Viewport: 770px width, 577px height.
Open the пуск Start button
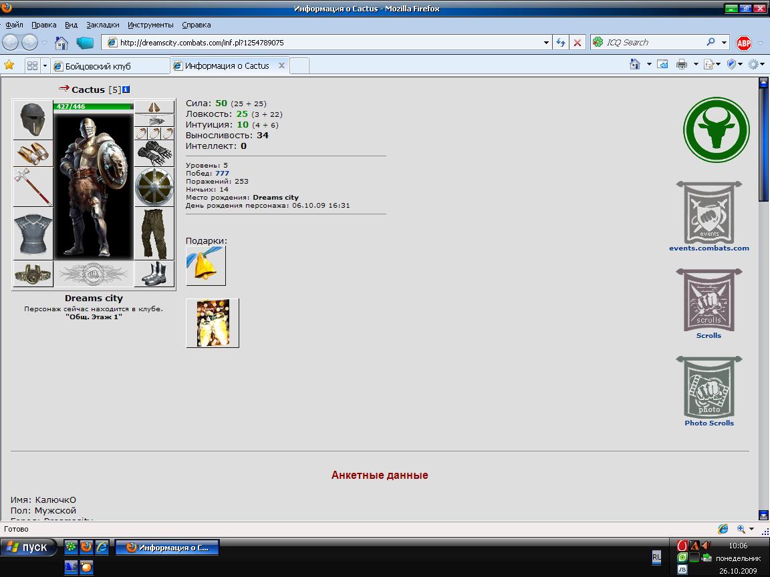[x=29, y=547]
